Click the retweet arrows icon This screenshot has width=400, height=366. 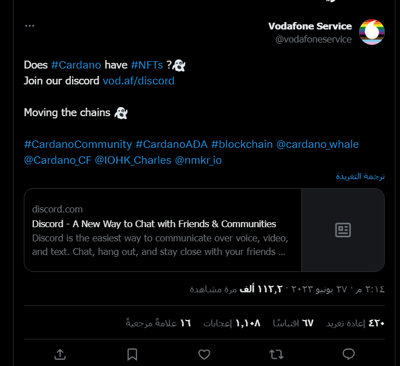(x=276, y=354)
